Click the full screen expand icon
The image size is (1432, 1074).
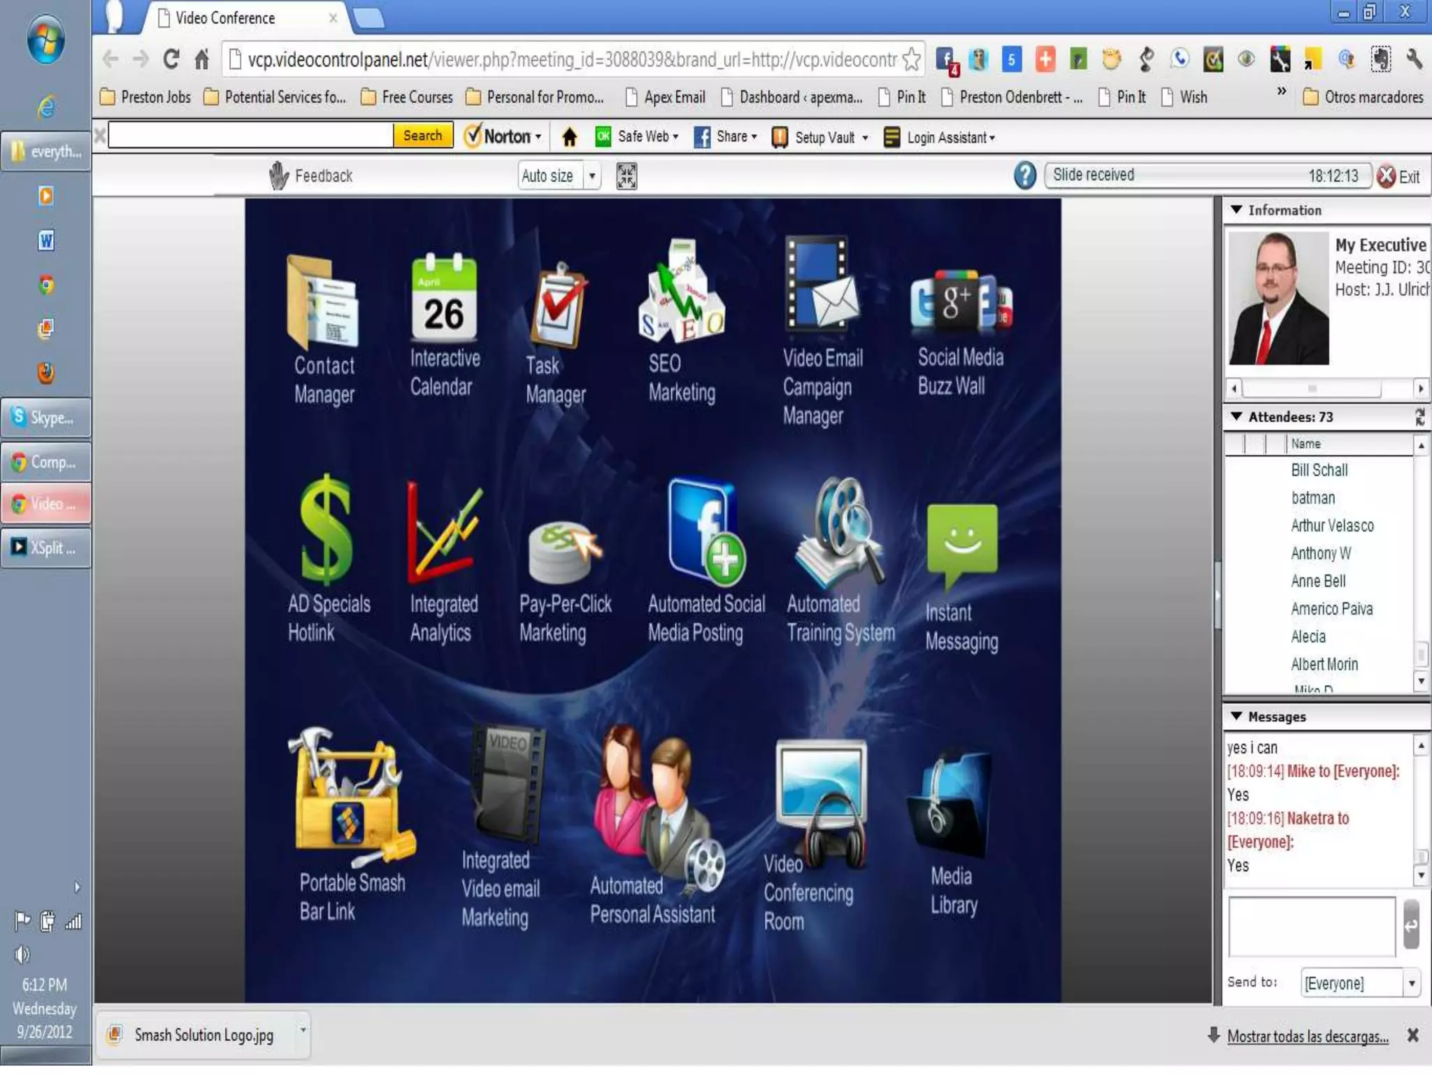[626, 176]
